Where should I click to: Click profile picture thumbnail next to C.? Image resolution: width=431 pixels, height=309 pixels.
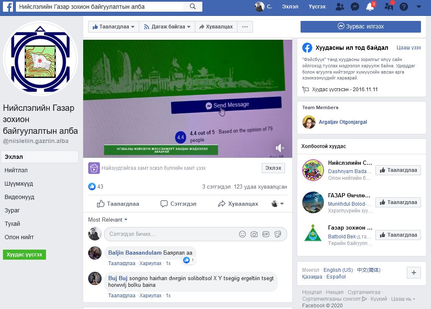click(259, 7)
